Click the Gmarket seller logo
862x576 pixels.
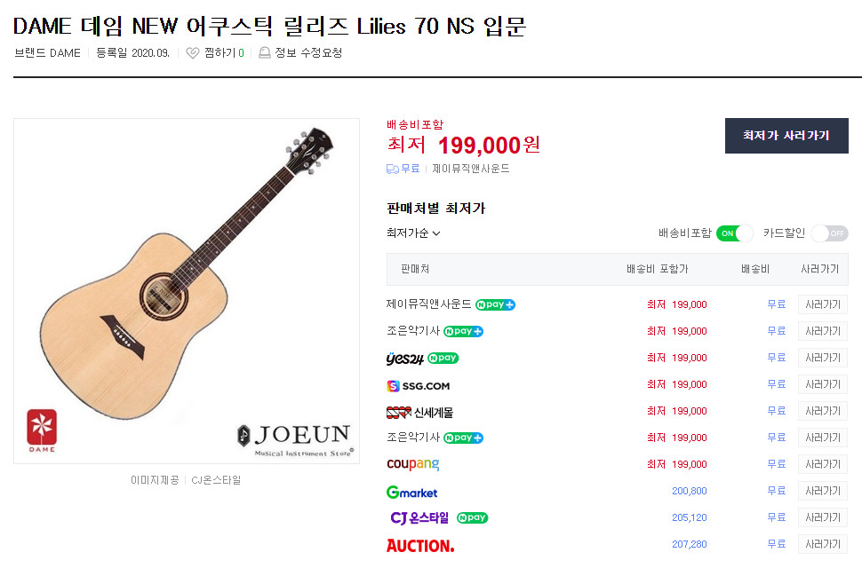click(411, 491)
